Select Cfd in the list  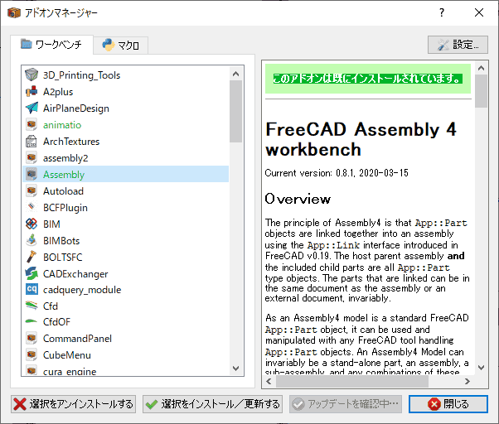pyautogui.click(x=126, y=306)
